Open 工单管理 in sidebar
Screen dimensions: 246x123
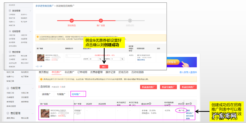12,59
